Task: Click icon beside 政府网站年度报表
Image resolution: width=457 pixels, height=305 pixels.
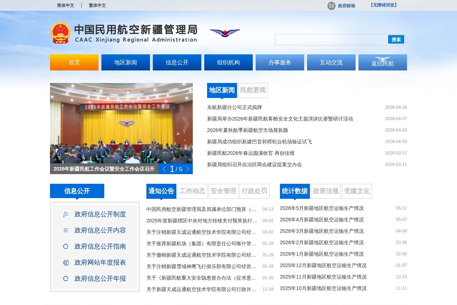Action: click(x=66, y=263)
